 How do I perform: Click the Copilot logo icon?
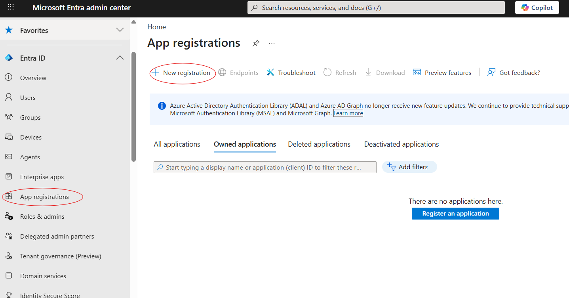[525, 8]
